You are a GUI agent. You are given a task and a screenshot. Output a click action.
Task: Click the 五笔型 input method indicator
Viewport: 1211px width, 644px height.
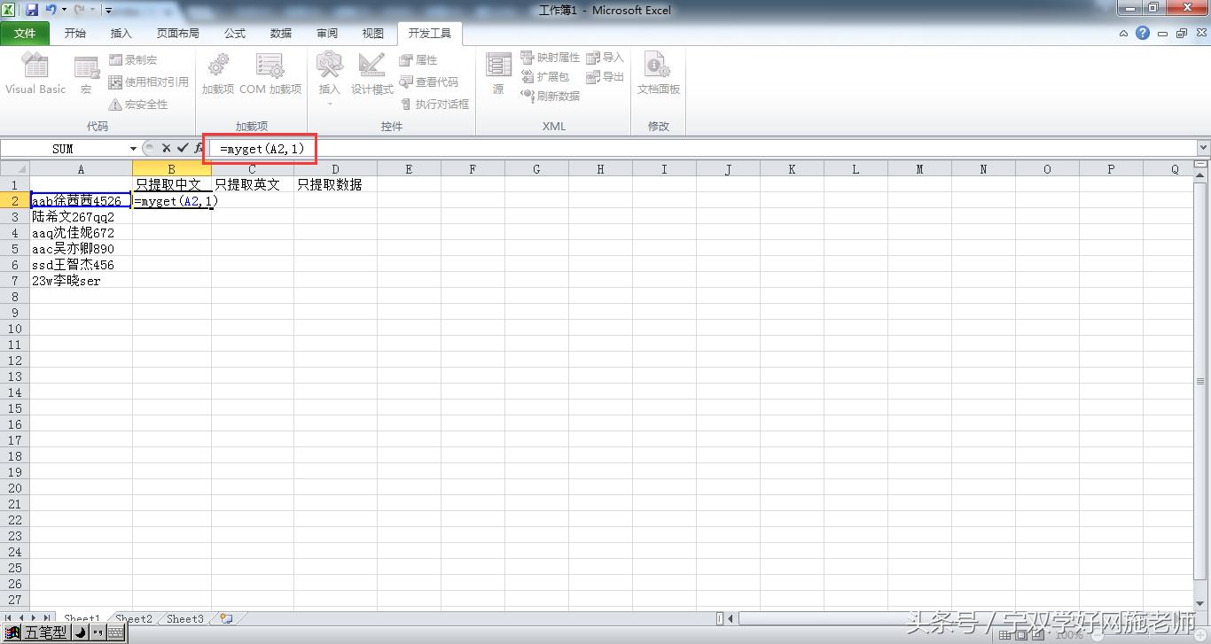[44, 632]
